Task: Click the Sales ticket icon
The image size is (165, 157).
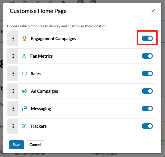Action: pyautogui.click(x=24, y=74)
